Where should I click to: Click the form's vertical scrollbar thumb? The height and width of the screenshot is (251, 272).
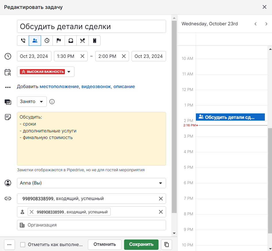(174, 115)
